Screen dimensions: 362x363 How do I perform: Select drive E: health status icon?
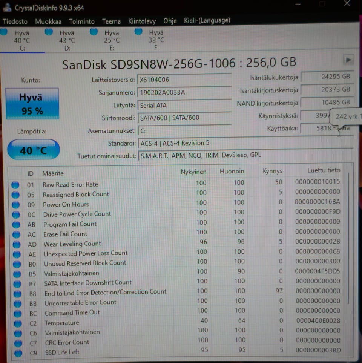point(94,31)
